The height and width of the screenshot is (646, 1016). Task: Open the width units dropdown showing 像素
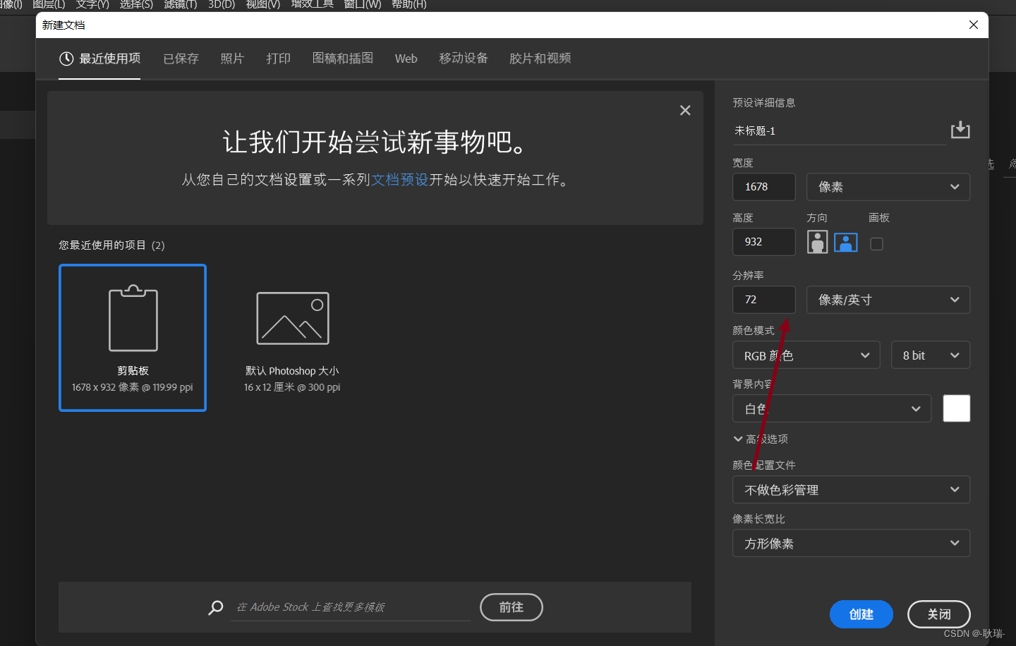pos(888,186)
